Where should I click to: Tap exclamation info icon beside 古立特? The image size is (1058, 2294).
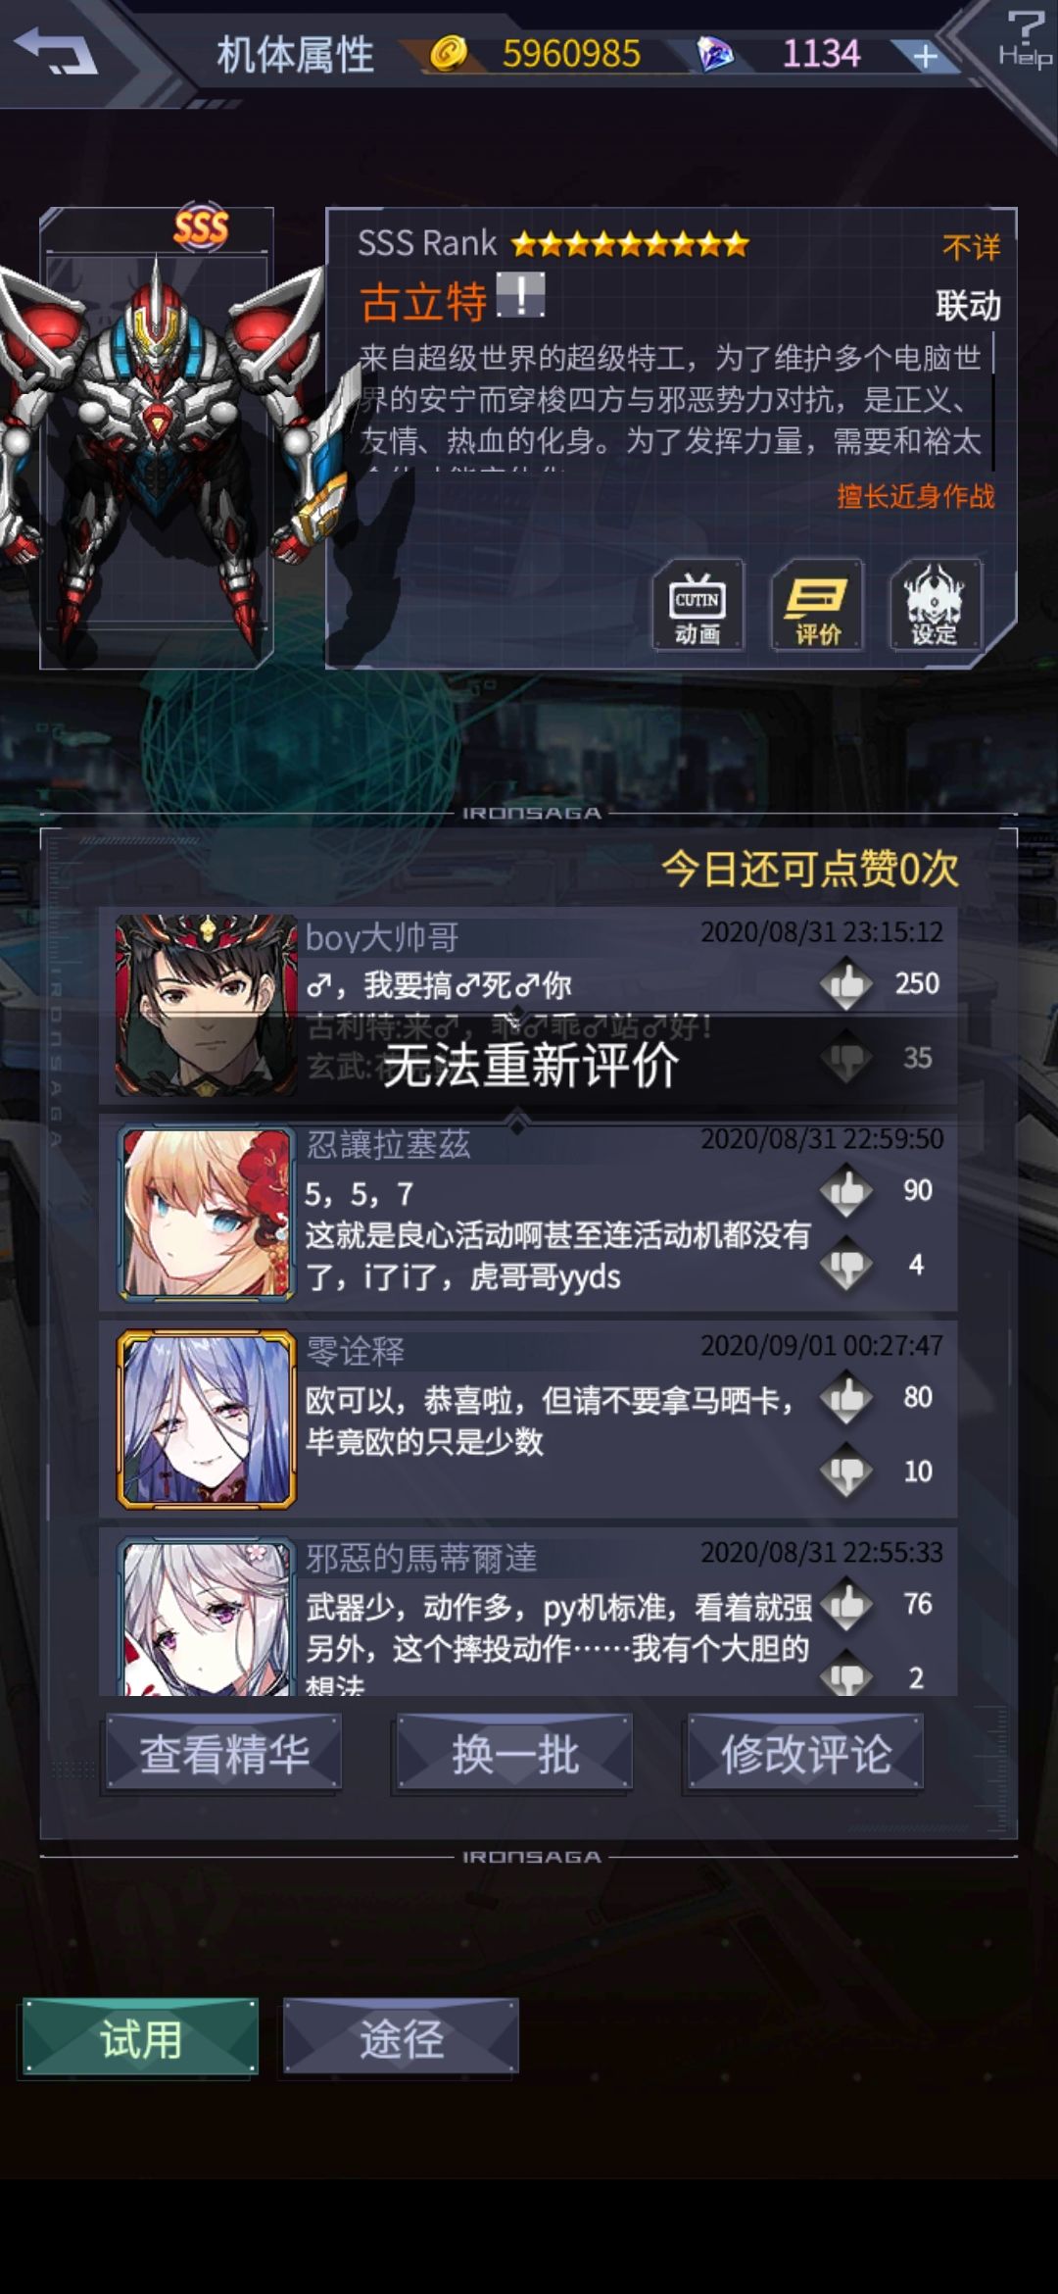520,295
